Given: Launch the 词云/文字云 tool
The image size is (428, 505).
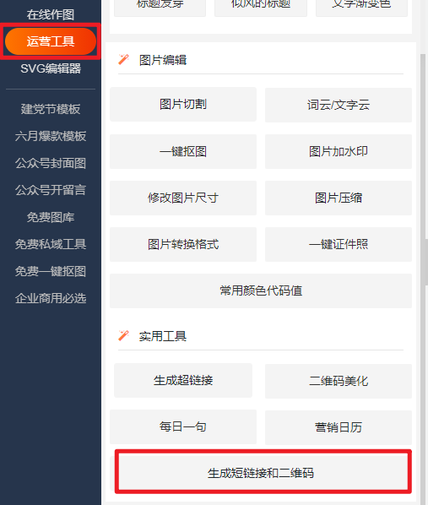Looking at the screenshot, I should (339, 105).
